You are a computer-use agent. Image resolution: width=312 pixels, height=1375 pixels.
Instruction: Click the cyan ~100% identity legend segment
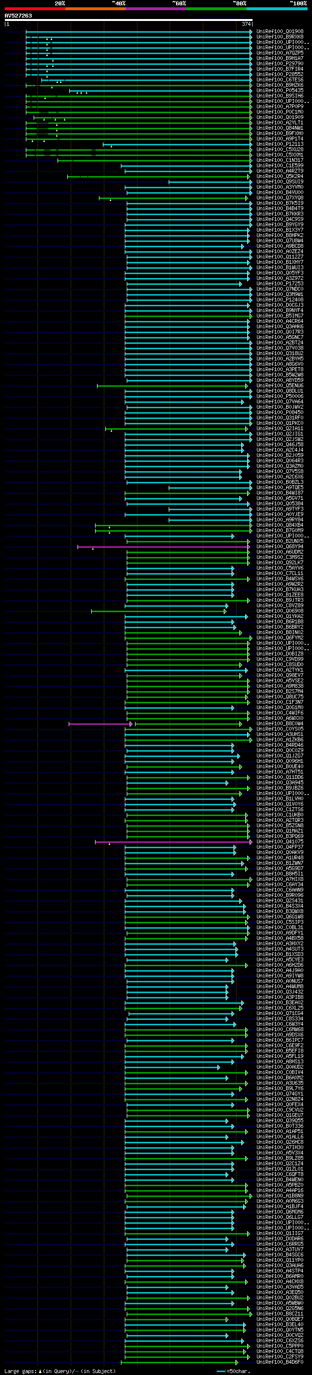click(277, 9)
